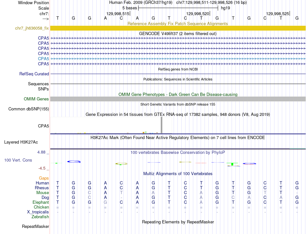Click the chr7:129,998,511-129,998,526 (16 bp) position text
The height and width of the screenshot is (234, 306).
(211, 3)
